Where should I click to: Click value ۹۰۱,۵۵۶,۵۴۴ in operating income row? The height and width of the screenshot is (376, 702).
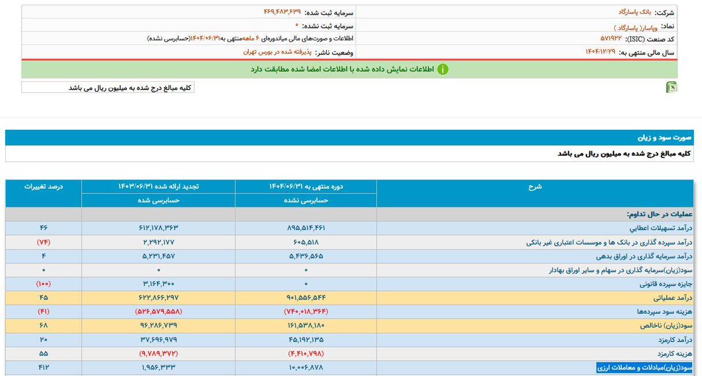(x=306, y=298)
